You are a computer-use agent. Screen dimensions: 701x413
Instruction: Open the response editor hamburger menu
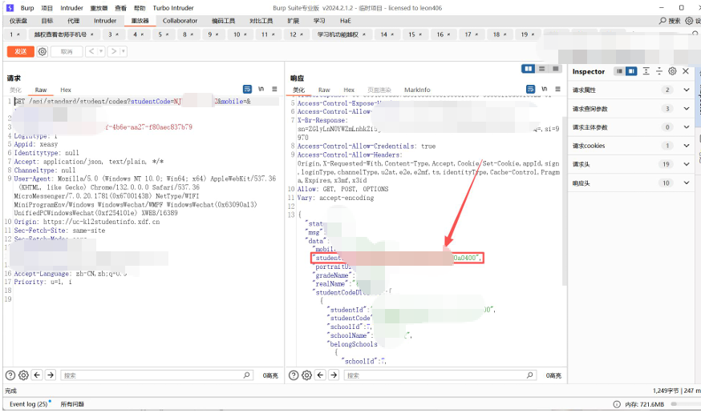coord(557,89)
